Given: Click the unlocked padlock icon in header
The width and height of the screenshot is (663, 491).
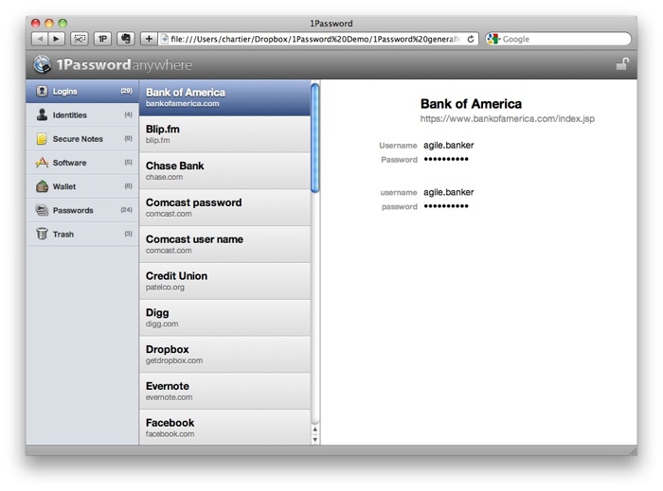Looking at the screenshot, I should click(622, 64).
